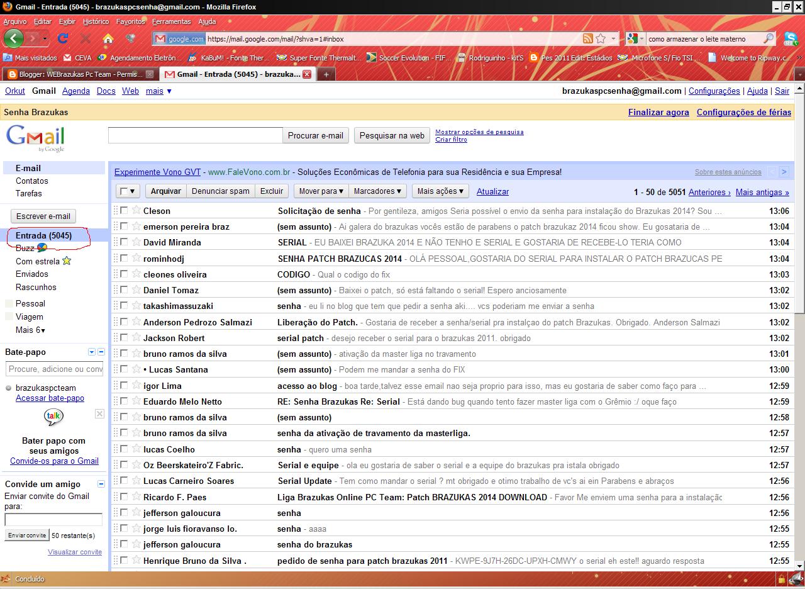Click the Gmail logo
Screen dimensions: 805x589
tap(35, 138)
